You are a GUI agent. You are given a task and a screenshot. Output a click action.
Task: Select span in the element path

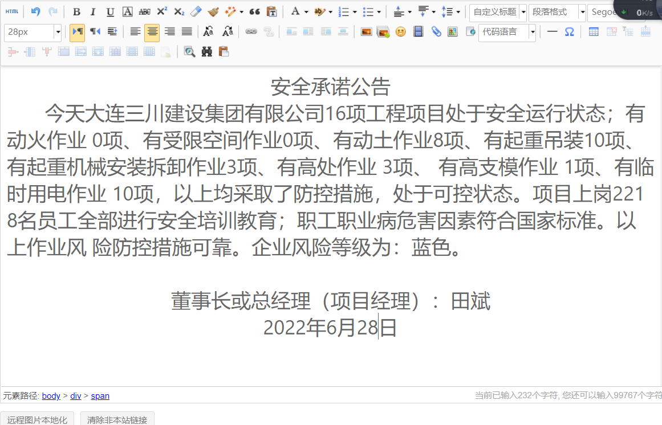pos(100,396)
